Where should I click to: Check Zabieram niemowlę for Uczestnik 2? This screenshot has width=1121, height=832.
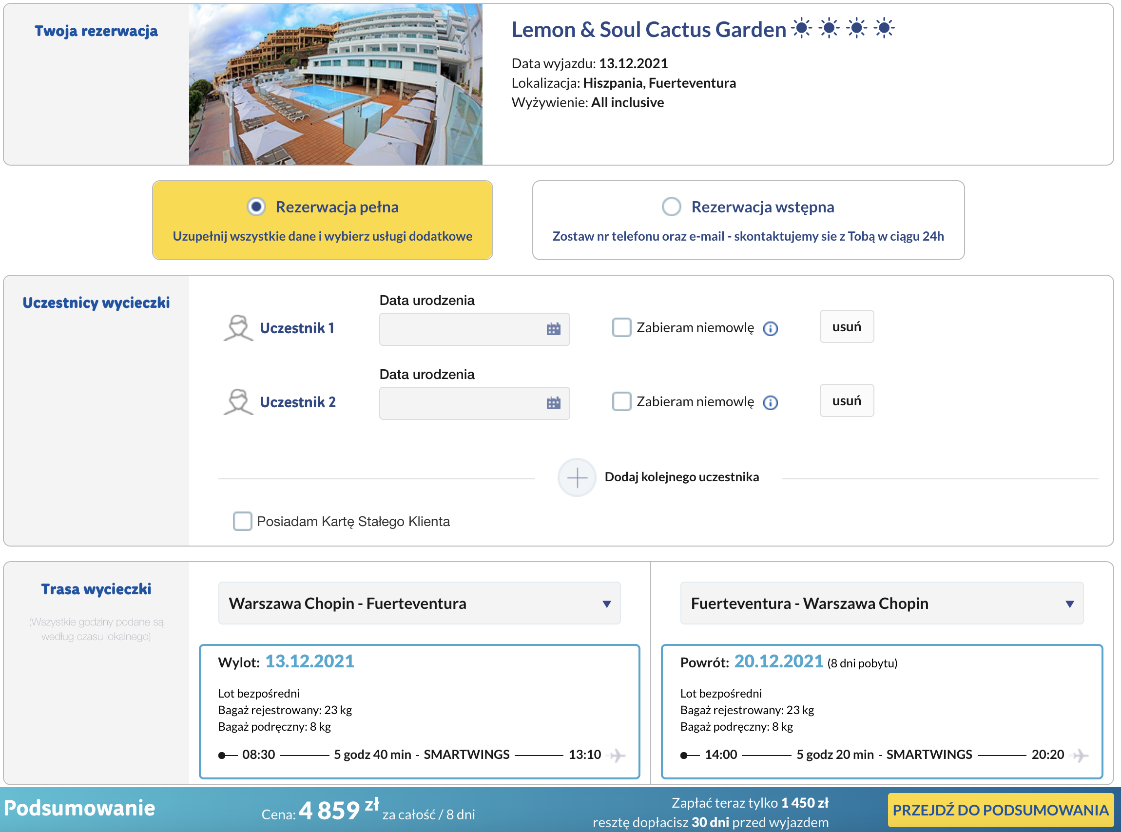[x=621, y=401]
